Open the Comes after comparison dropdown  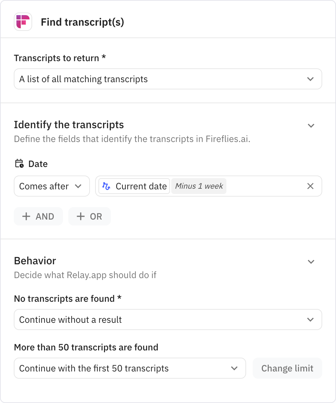pos(52,186)
